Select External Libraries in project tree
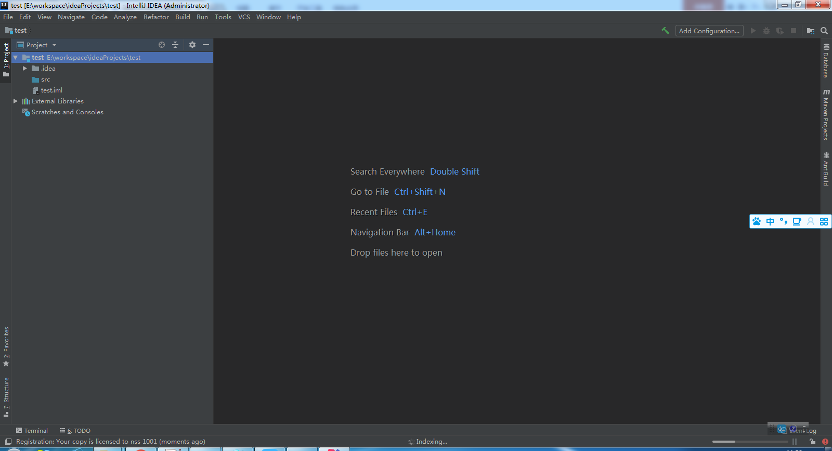 [53, 101]
